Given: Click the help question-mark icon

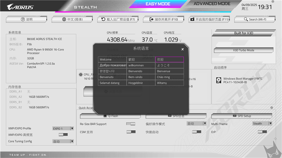Looking at the screenshot, I should pyautogui.click(x=23, y=19).
